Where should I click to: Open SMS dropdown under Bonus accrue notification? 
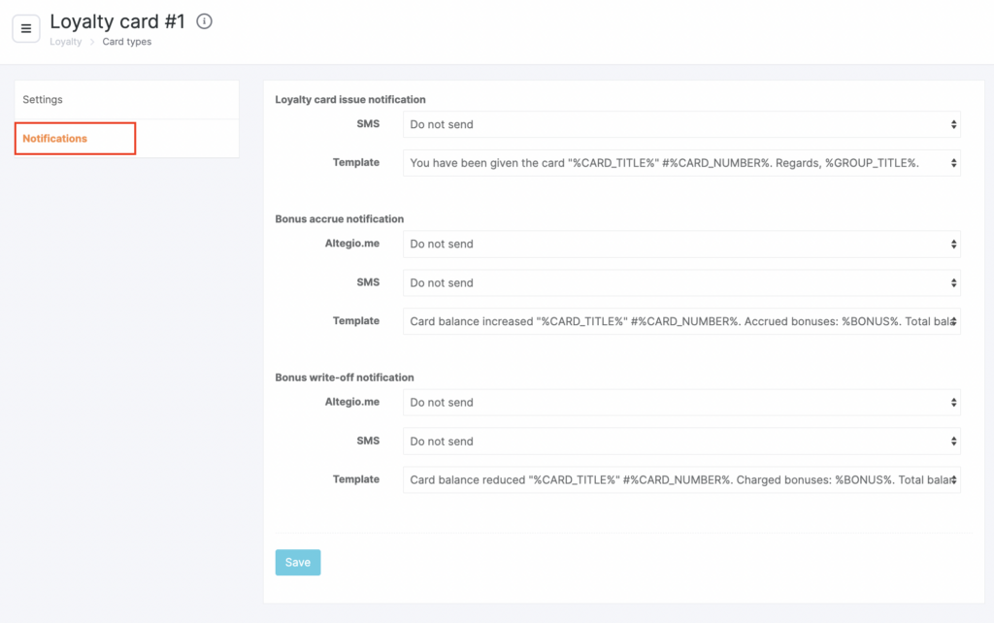coord(681,282)
